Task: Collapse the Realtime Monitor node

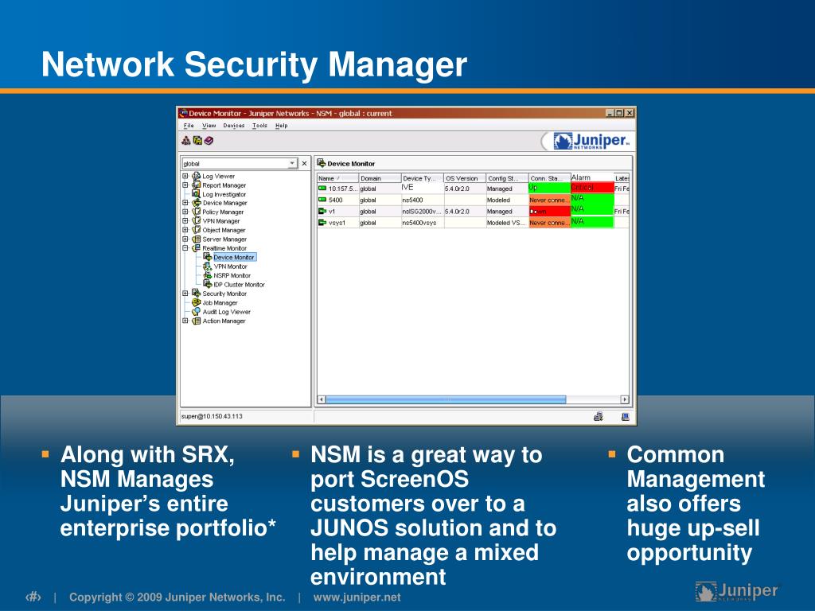Action: [185, 248]
